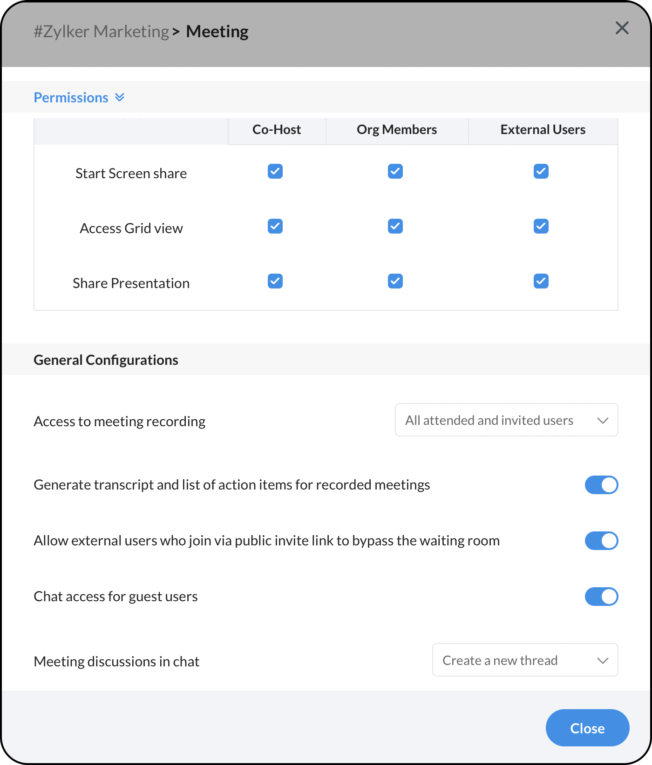Image resolution: width=652 pixels, height=765 pixels.
Task: Uncheck Share Presentation for Org Members
Action: click(x=395, y=282)
